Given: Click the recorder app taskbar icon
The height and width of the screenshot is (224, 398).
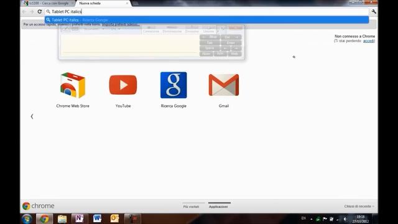Looking at the screenshot, I should [x=132, y=218].
